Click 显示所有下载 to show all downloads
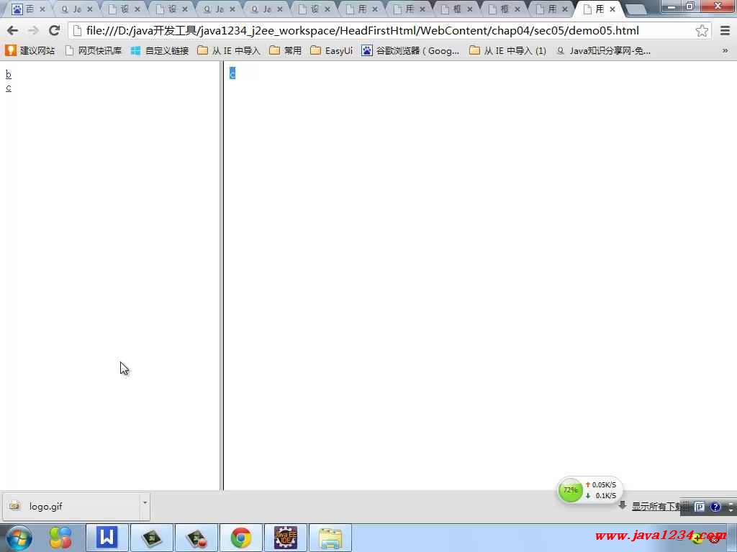737x552 pixels. coord(658,506)
